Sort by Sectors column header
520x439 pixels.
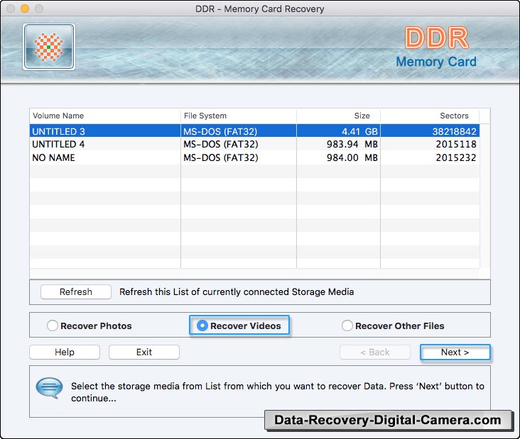click(430, 116)
